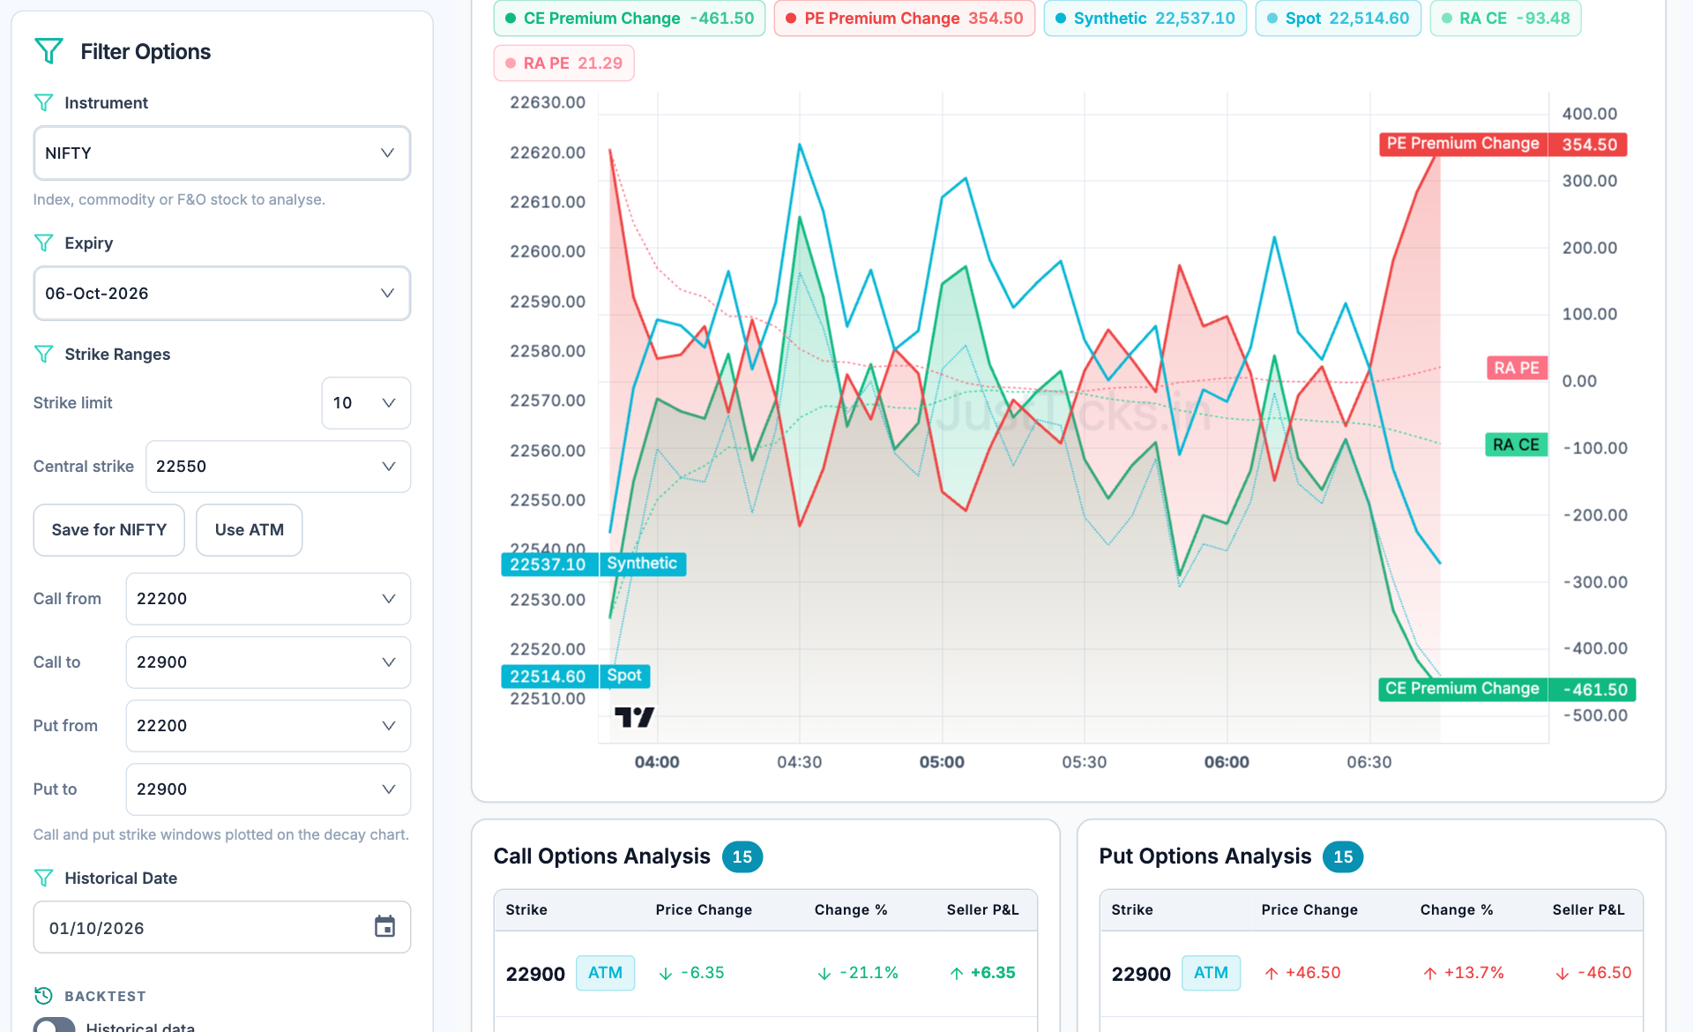
Task: Click the ATM badge in Call Options table
Action: coord(606,973)
